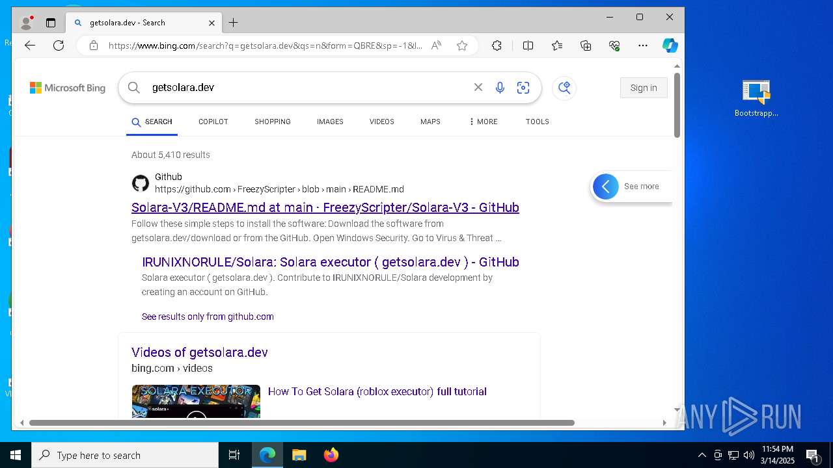Open Extensions puzzle icon

pyautogui.click(x=497, y=45)
